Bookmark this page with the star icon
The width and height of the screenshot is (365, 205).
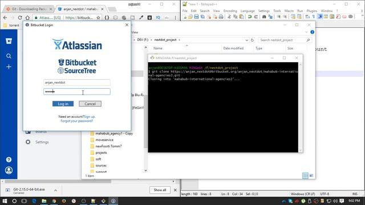(98, 18)
